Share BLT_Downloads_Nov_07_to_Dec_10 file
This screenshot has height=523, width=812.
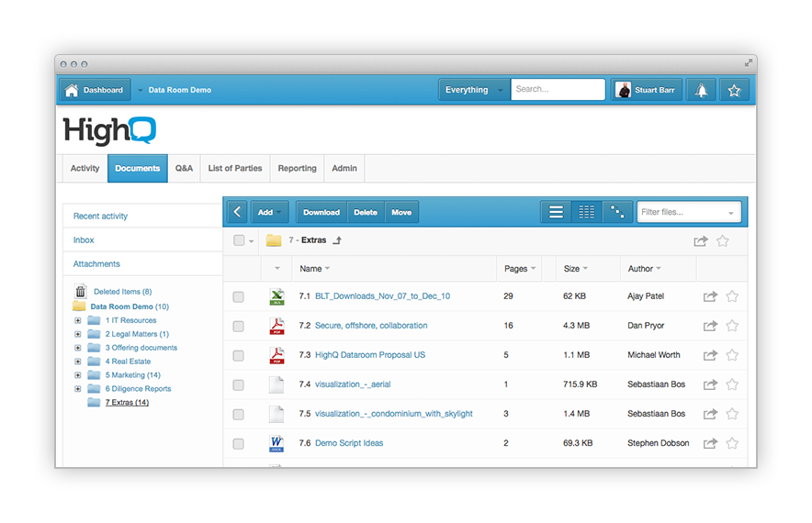click(710, 296)
